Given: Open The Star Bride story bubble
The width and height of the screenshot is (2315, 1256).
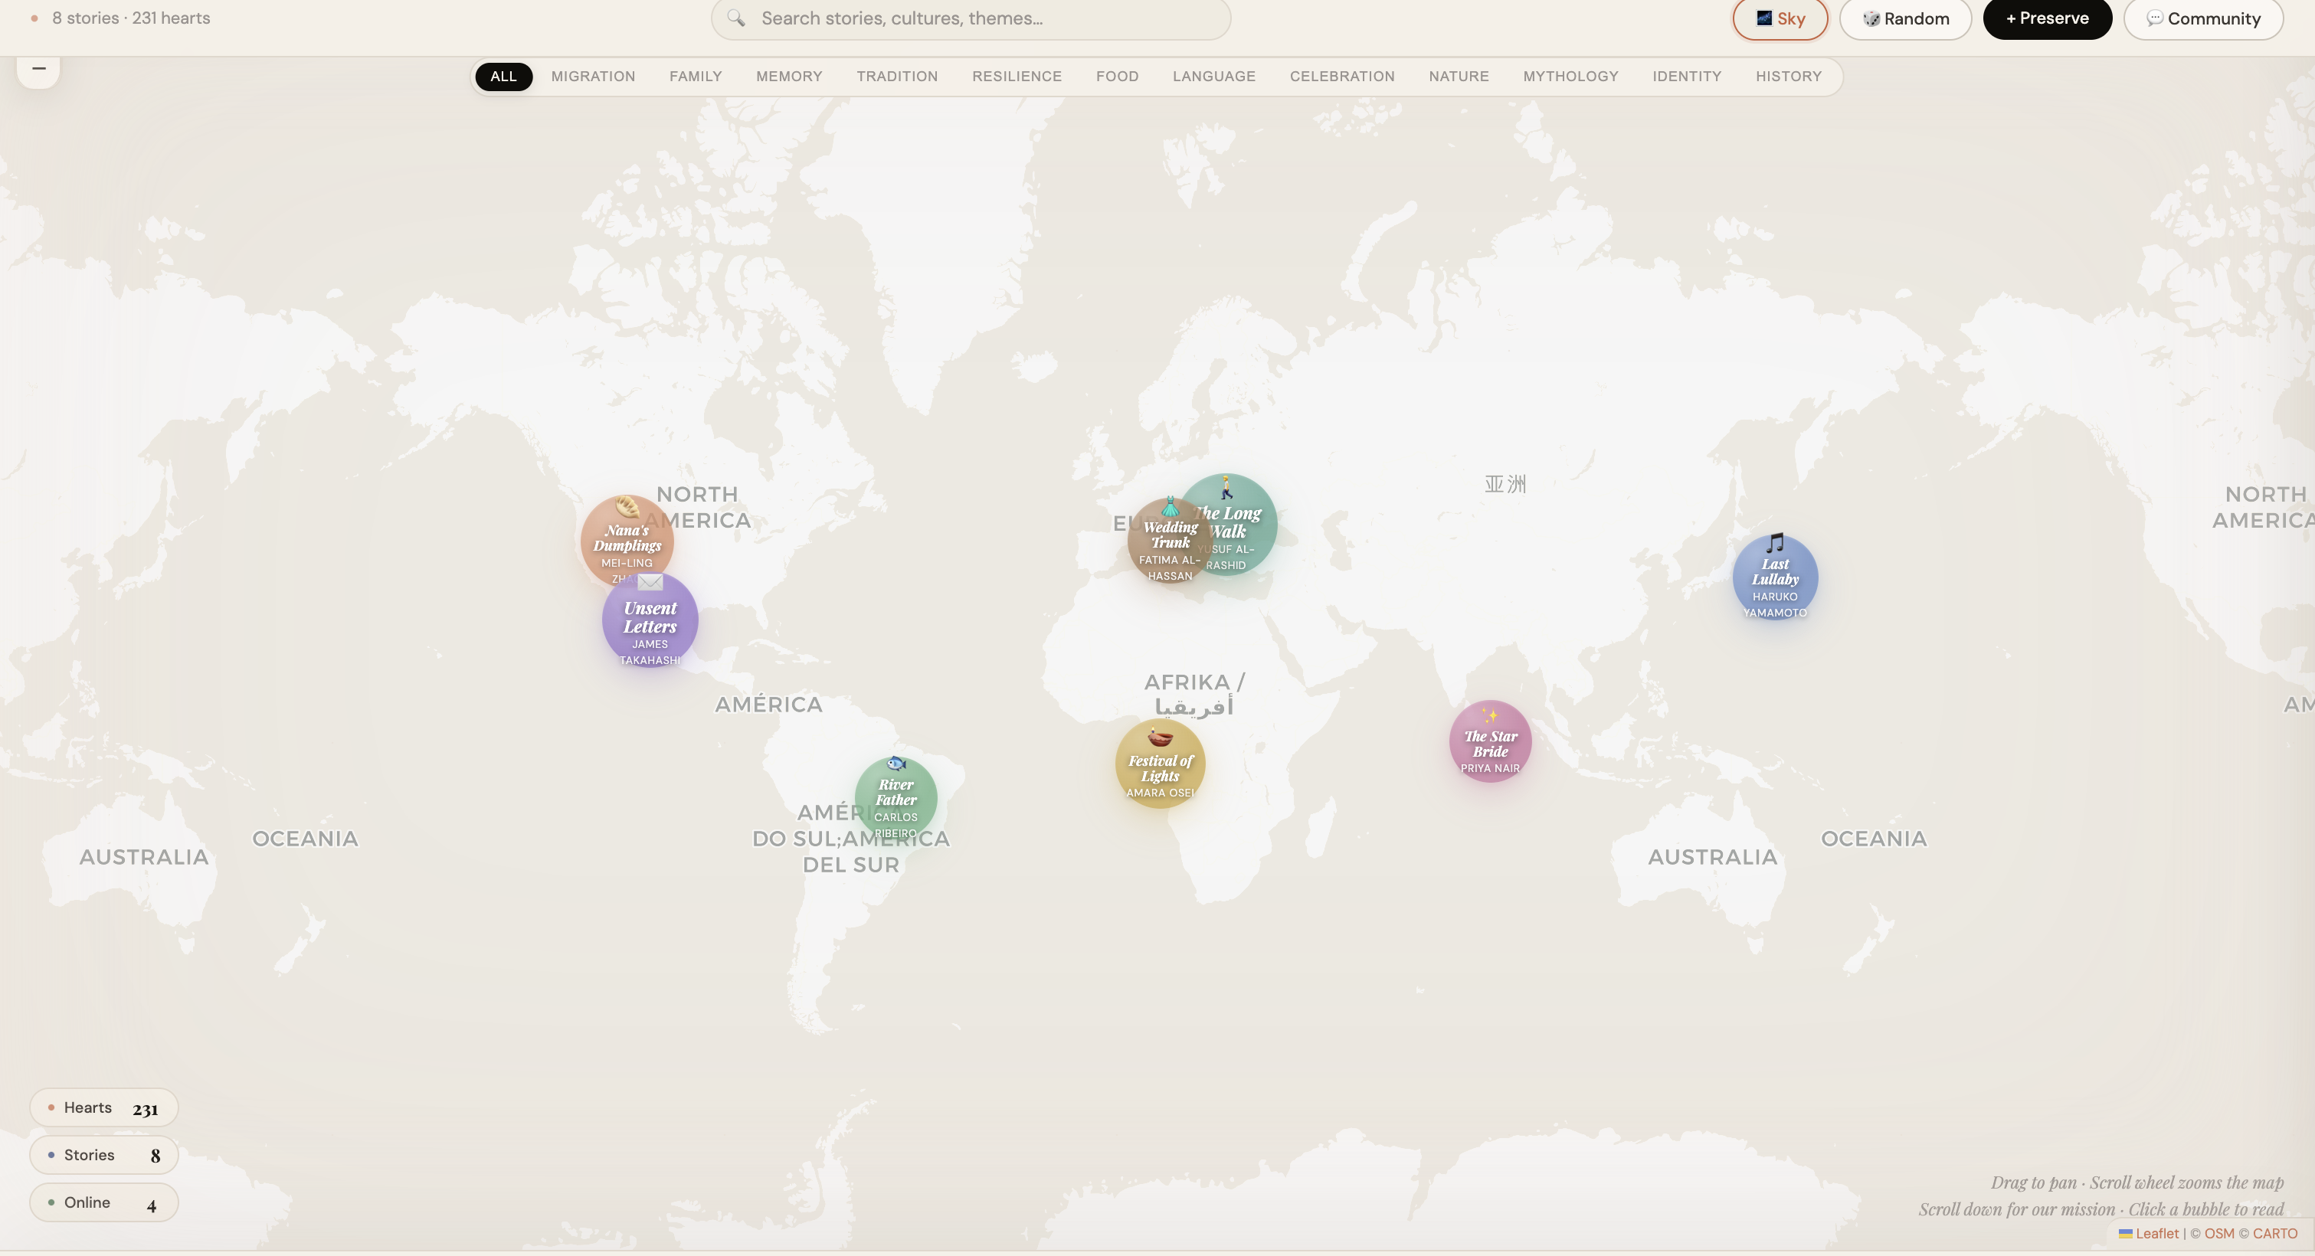Looking at the screenshot, I should (1489, 743).
